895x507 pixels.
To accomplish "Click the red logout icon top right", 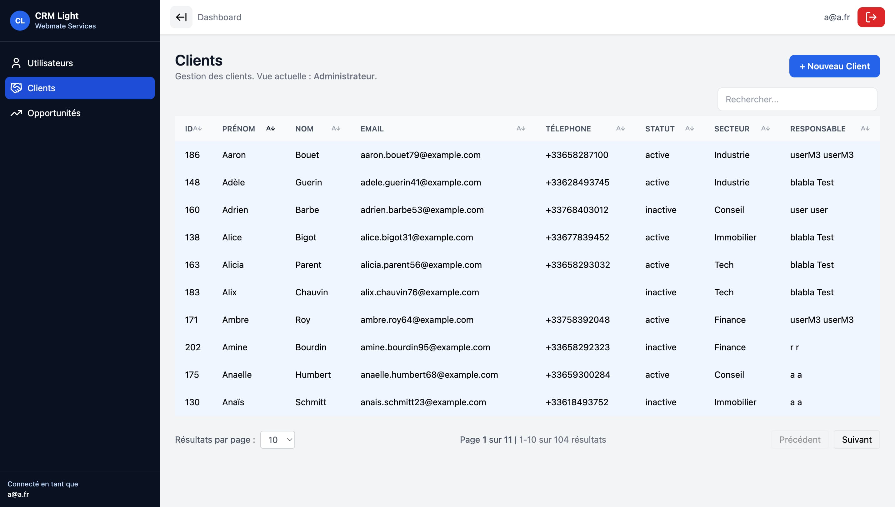I will pos(871,17).
